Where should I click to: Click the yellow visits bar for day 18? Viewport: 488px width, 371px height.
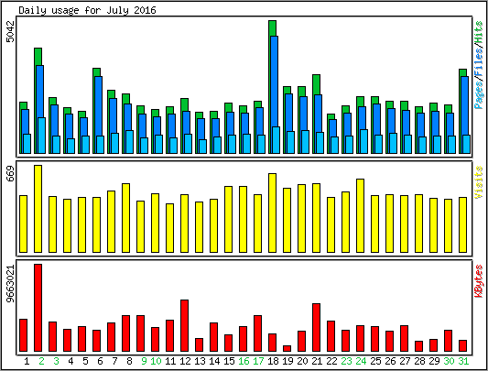(272, 213)
